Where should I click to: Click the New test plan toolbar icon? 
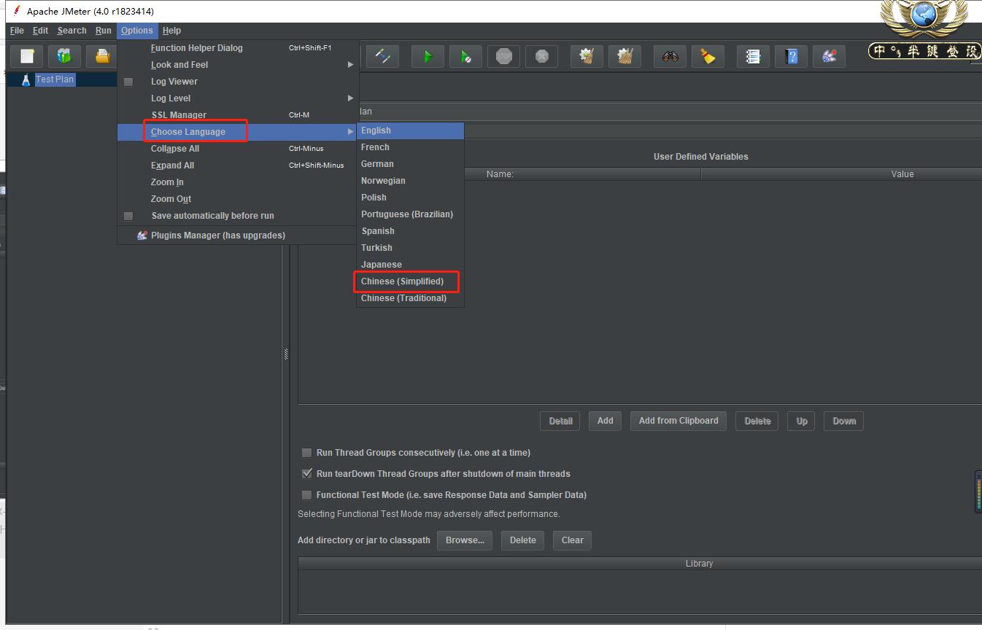pos(27,56)
